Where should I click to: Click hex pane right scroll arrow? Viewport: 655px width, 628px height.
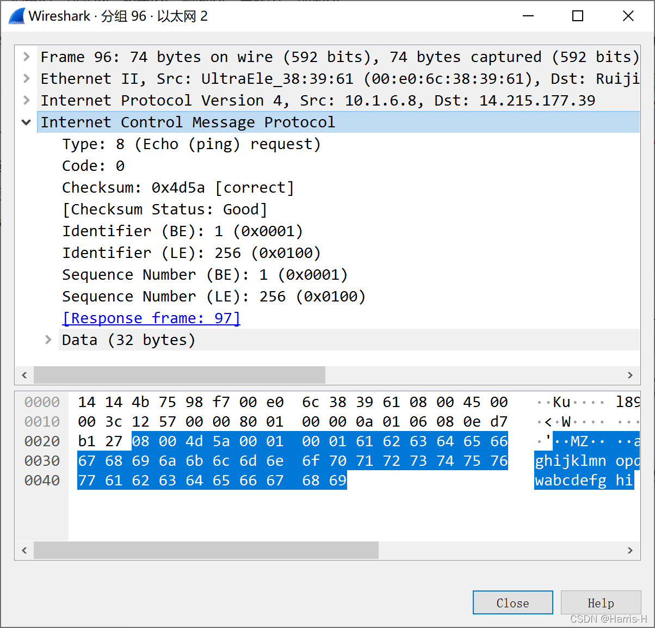pos(631,550)
